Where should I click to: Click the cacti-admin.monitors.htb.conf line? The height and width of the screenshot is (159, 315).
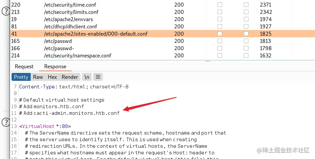[69, 113]
